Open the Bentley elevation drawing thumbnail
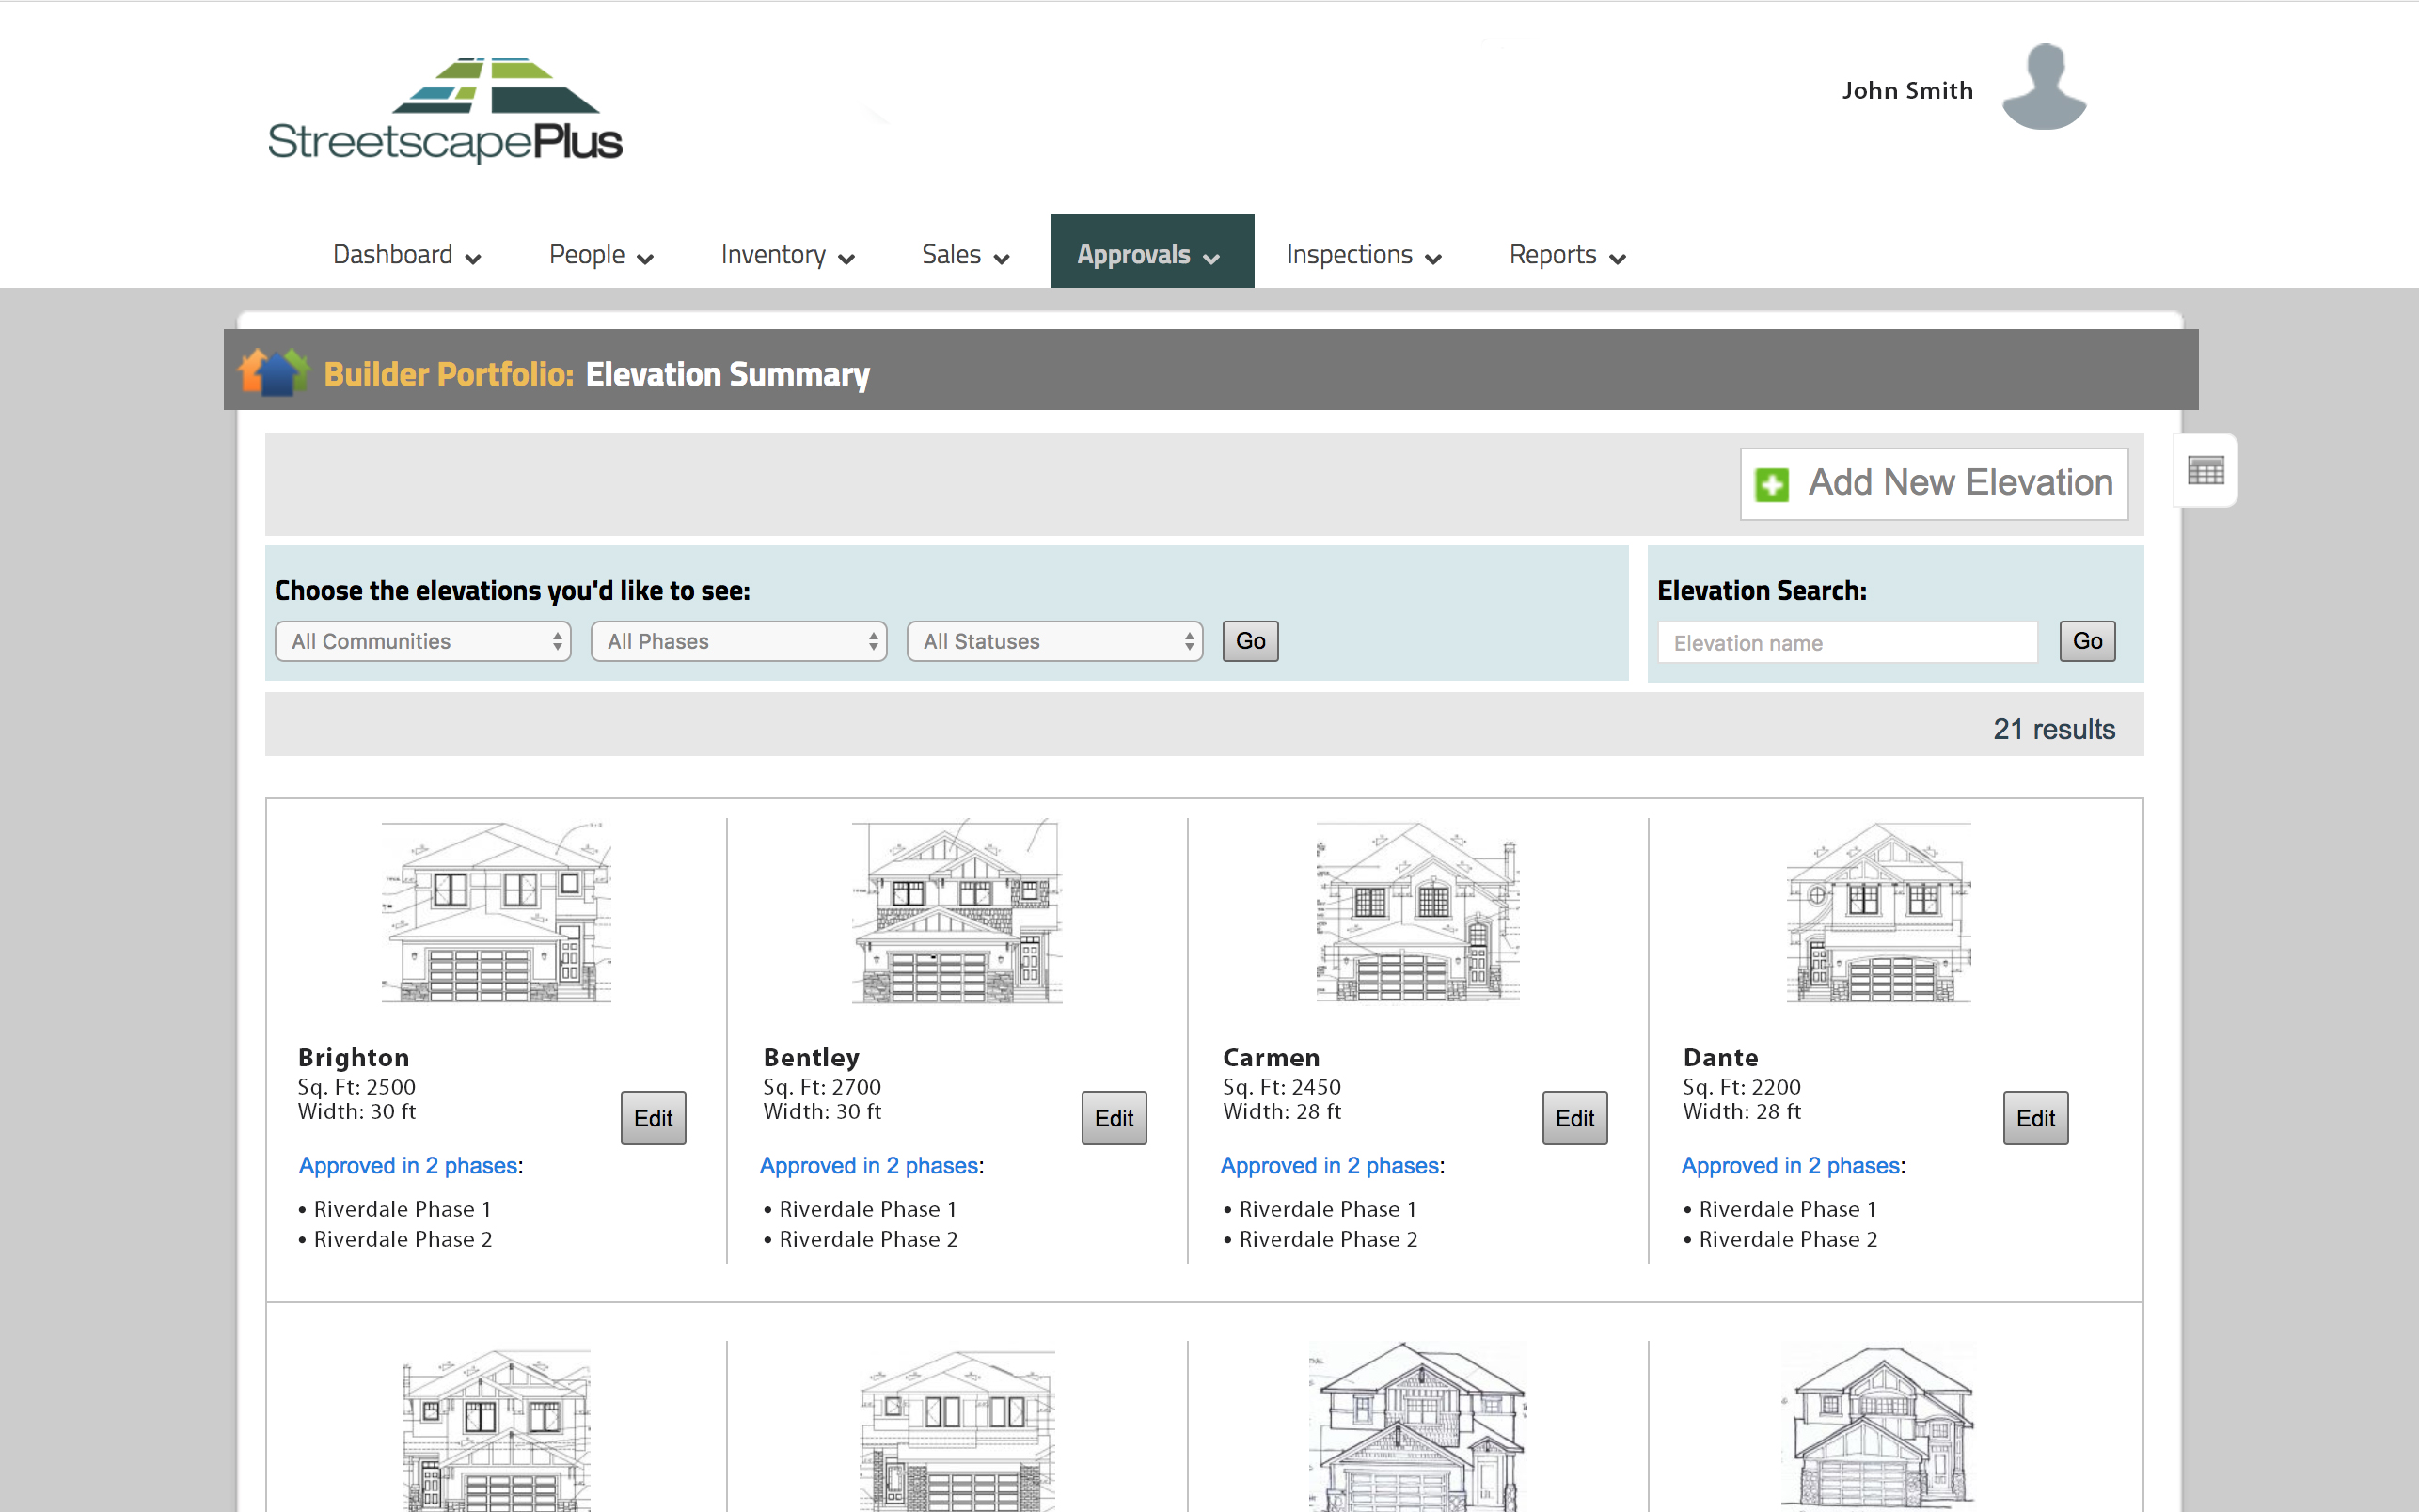2419x1512 pixels. point(957,912)
